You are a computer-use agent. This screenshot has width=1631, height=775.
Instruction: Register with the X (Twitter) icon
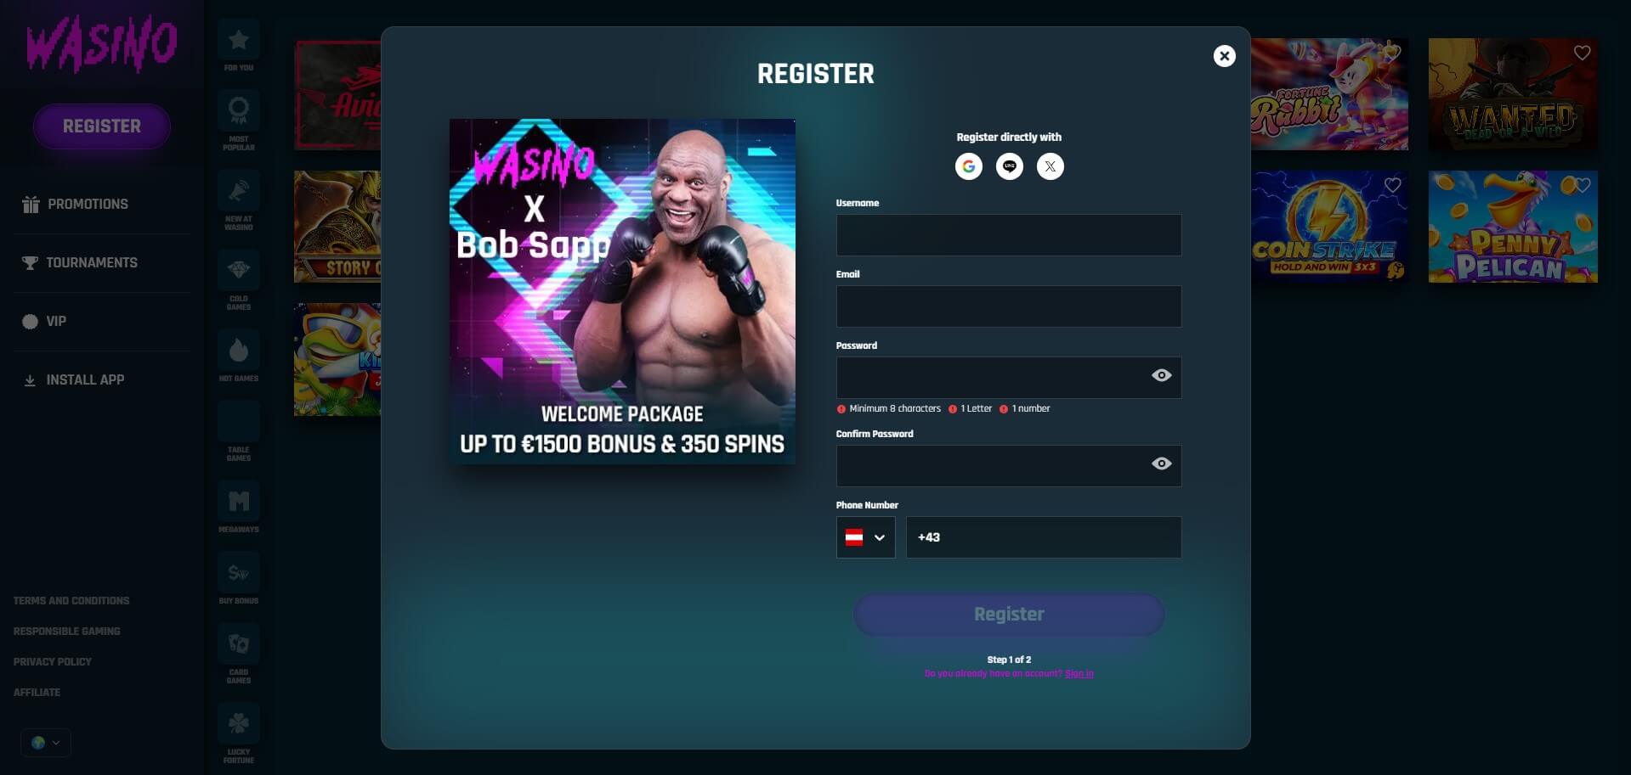(1050, 166)
